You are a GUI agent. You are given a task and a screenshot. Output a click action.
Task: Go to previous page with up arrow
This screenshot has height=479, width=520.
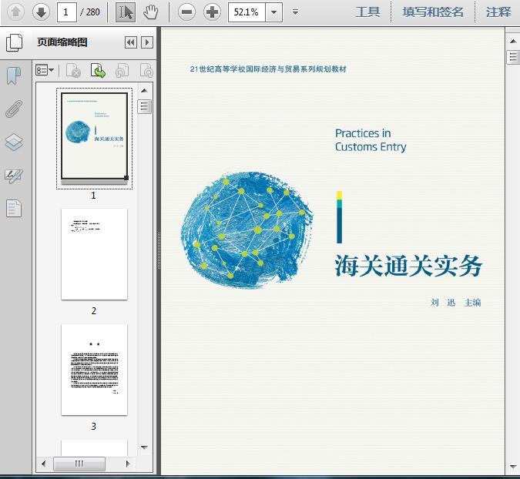pyautogui.click(x=15, y=12)
